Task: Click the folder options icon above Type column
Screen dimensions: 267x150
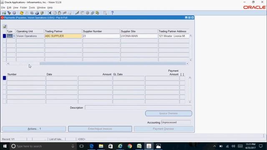Action: coord(5,27)
